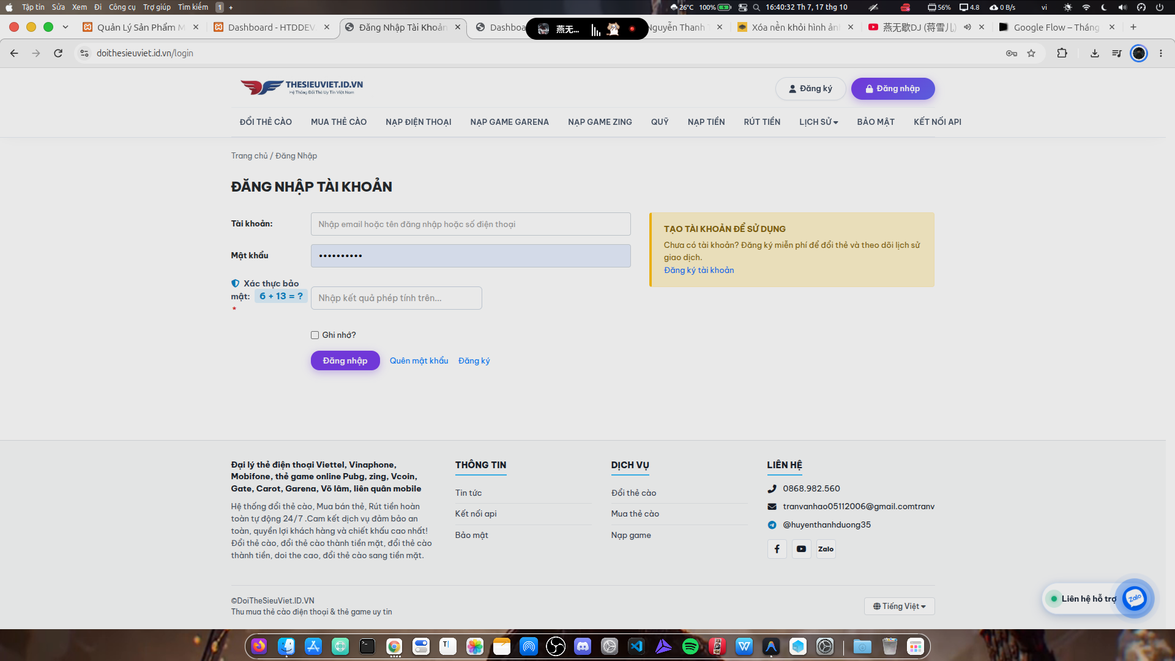The height and width of the screenshot is (661, 1175).
Task: Click the header Đăng nhập button
Action: pyautogui.click(x=893, y=89)
